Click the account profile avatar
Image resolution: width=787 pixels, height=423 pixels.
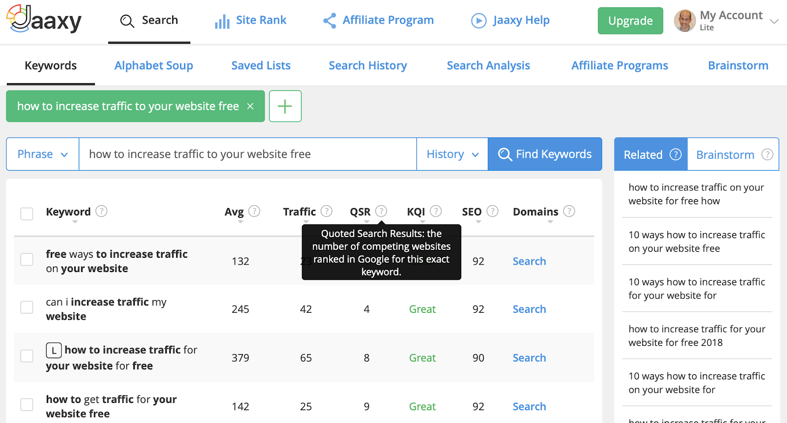[685, 21]
